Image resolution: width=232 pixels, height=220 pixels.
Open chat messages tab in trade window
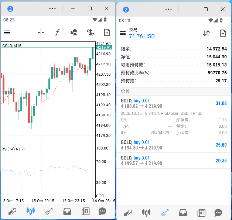218,213
